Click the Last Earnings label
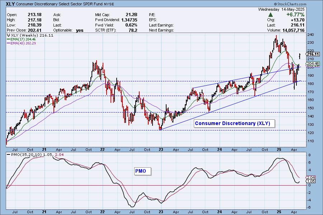Screen dimensions: 323x215 [x=161, y=25]
